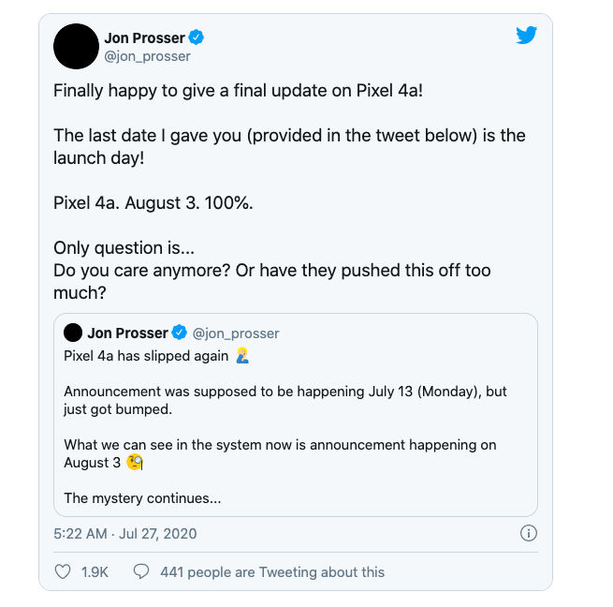Screen dimensions: 613x607
Task: Click the @jon_prosser handle under the main name
Action: (147, 56)
